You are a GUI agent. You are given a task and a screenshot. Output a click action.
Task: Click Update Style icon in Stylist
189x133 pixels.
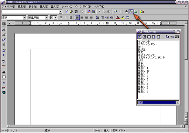pyautogui.click(x=177, y=37)
